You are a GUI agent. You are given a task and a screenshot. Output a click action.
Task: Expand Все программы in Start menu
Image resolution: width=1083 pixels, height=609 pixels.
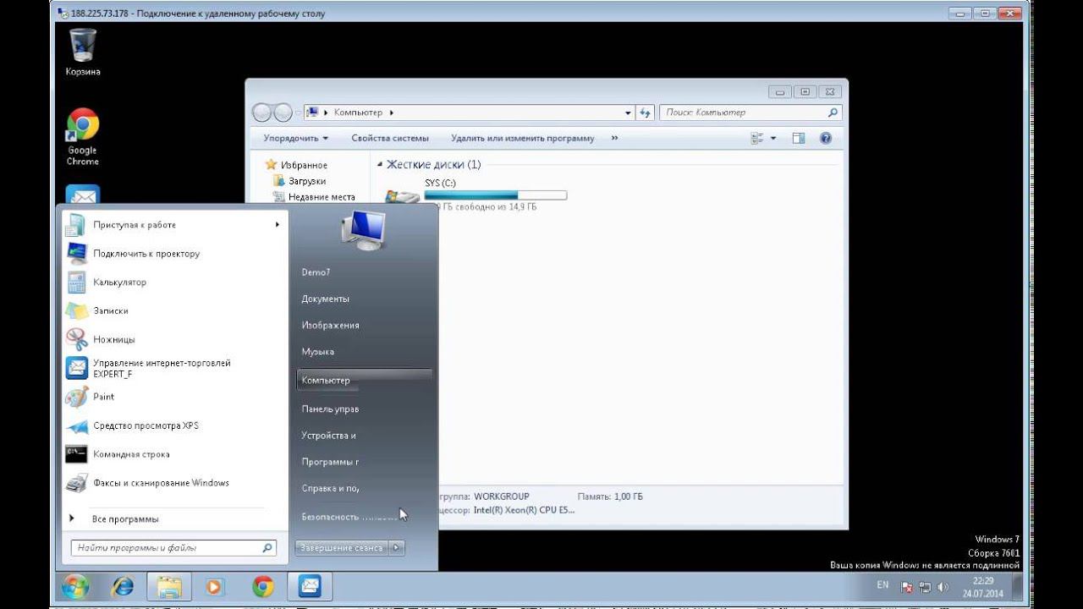(124, 518)
